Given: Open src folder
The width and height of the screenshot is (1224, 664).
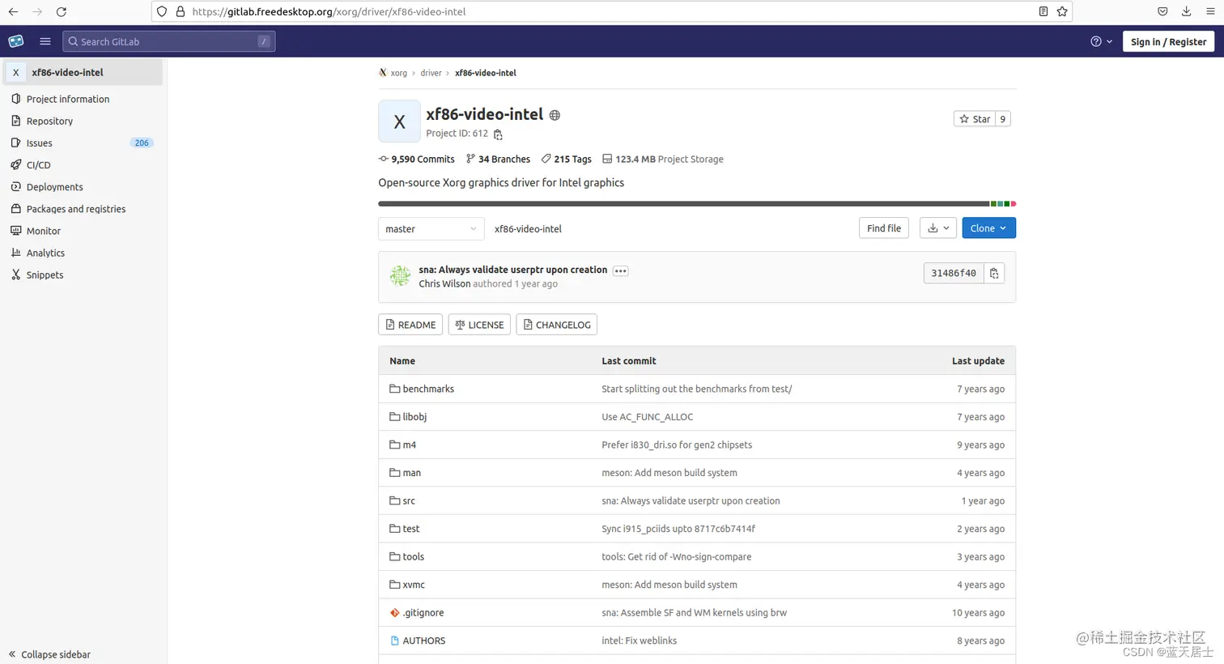Looking at the screenshot, I should tap(409, 501).
